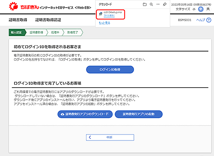Click the round question mark help icon
This screenshot has width=214, height=156.
tap(209, 20)
